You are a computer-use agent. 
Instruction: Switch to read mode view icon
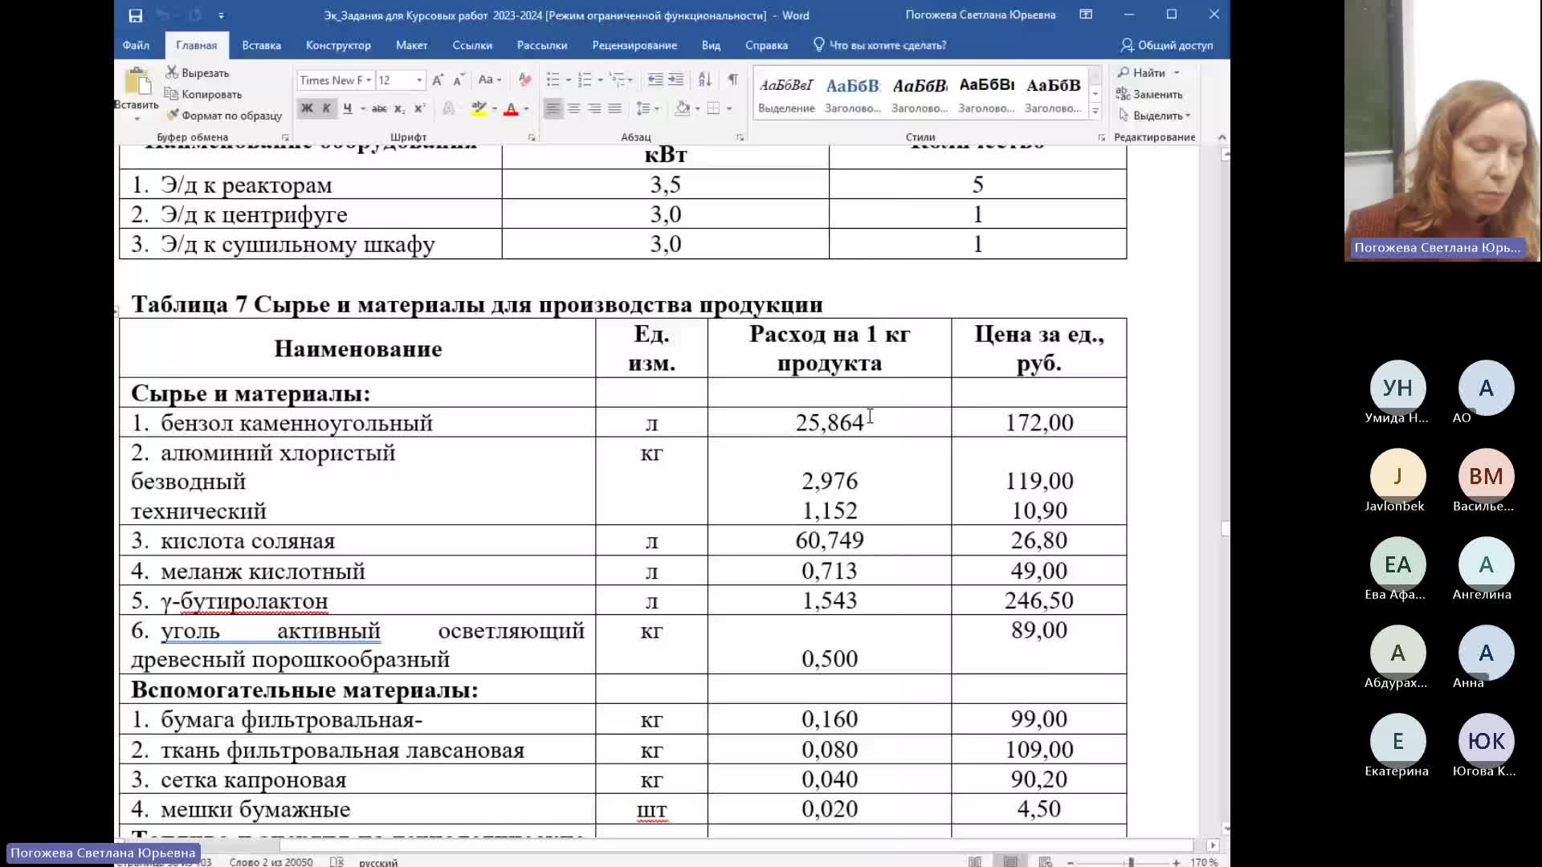(975, 861)
